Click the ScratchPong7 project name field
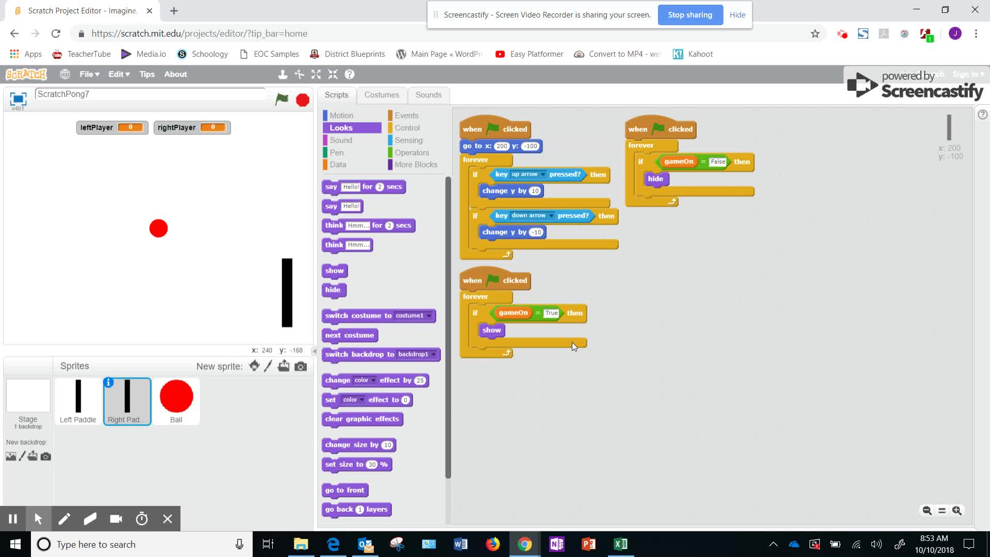The height and width of the screenshot is (557, 990). 150,94
